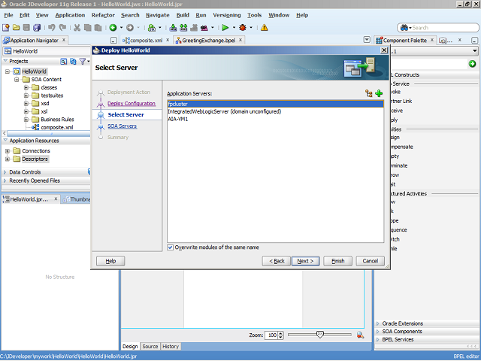481x361 pixels.
Task: Click the Finish button
Action: 337,261
